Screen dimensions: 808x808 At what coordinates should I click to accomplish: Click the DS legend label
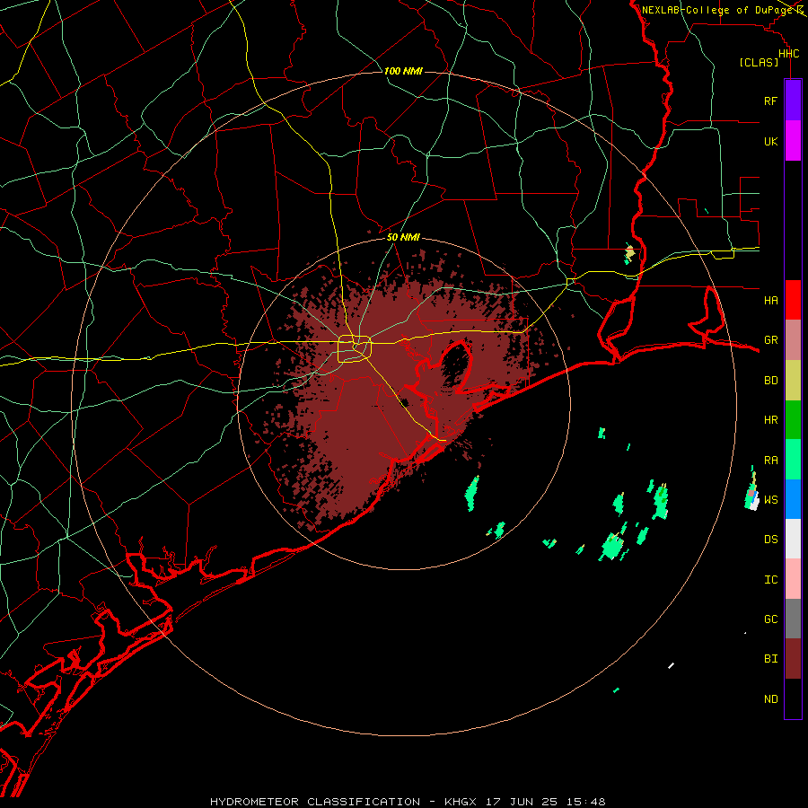[x=770, y=540]
